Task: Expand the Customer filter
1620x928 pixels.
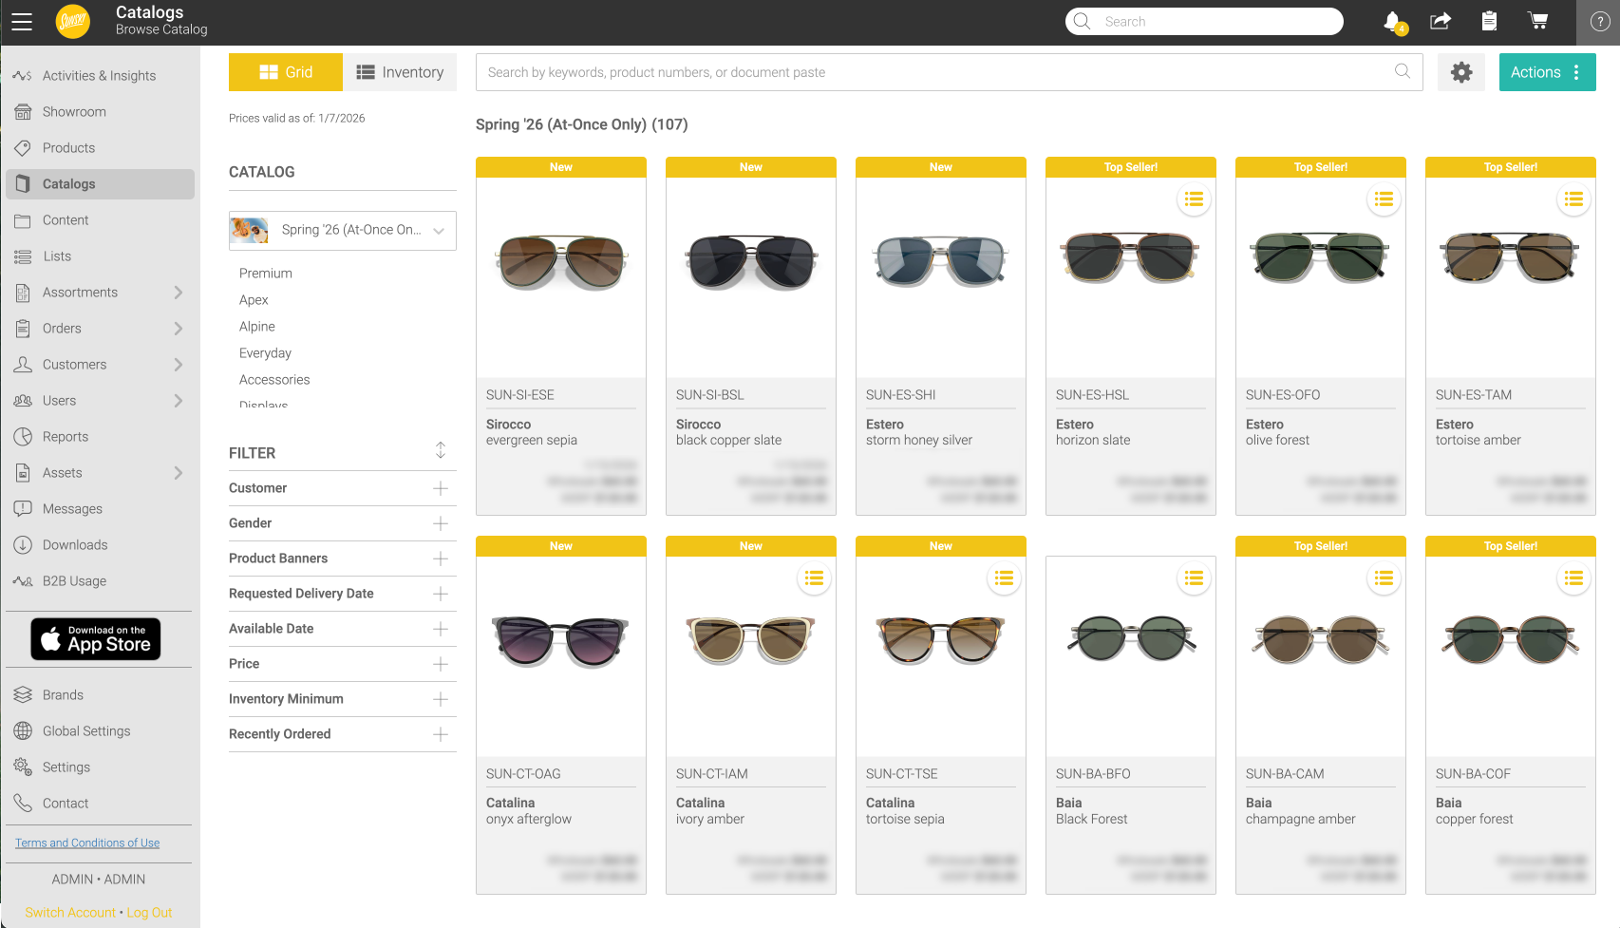Action: [441, 488]
